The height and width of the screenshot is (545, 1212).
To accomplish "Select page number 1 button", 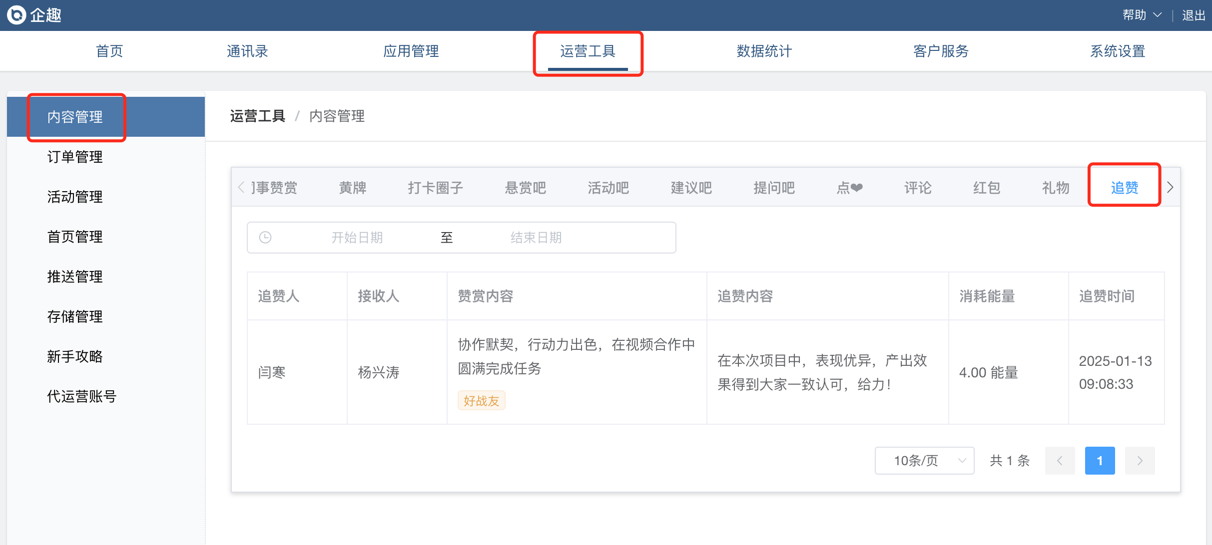I will click(x=1100, y=461).
